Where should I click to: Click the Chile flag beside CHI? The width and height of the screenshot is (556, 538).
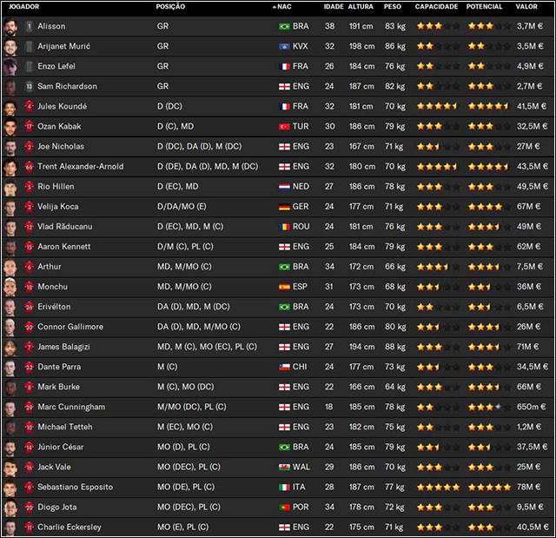click(284, 367)
